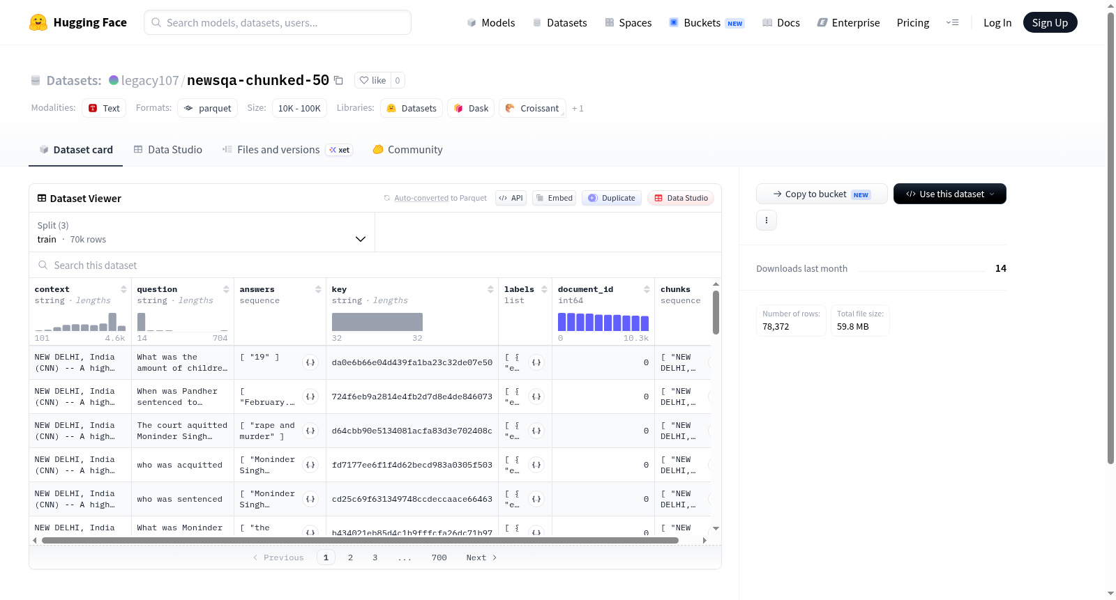Expand the "rape and murder" answers cell

coord(310,431)
